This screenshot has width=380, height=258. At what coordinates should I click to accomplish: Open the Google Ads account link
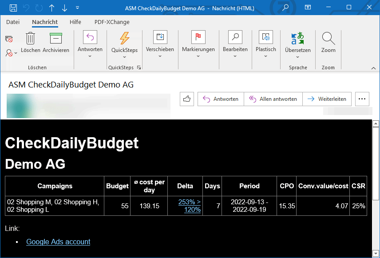58,242
